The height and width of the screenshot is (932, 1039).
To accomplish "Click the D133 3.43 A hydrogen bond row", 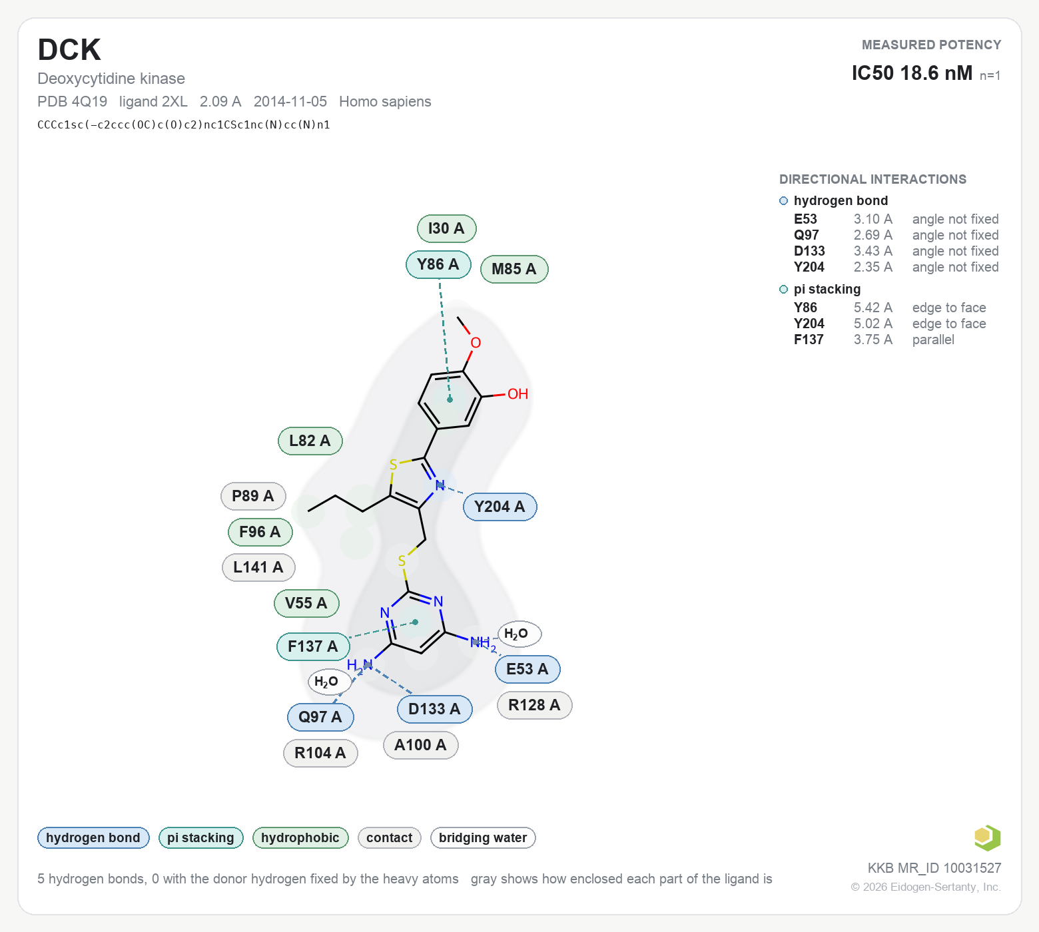I will 896,251.
